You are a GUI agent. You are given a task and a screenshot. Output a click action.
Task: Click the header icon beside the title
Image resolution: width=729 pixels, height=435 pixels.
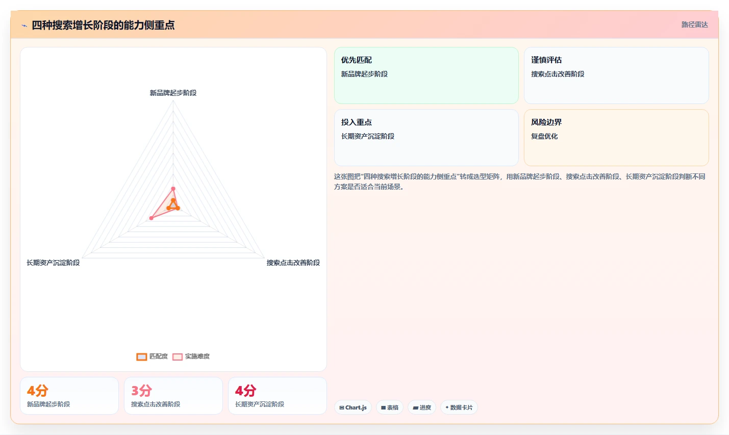[x=24, y=25]
